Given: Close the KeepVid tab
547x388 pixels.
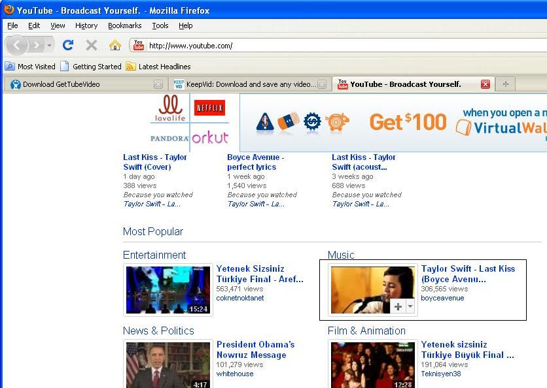Looking at the screenshot, I should click(x=323, y=84).
